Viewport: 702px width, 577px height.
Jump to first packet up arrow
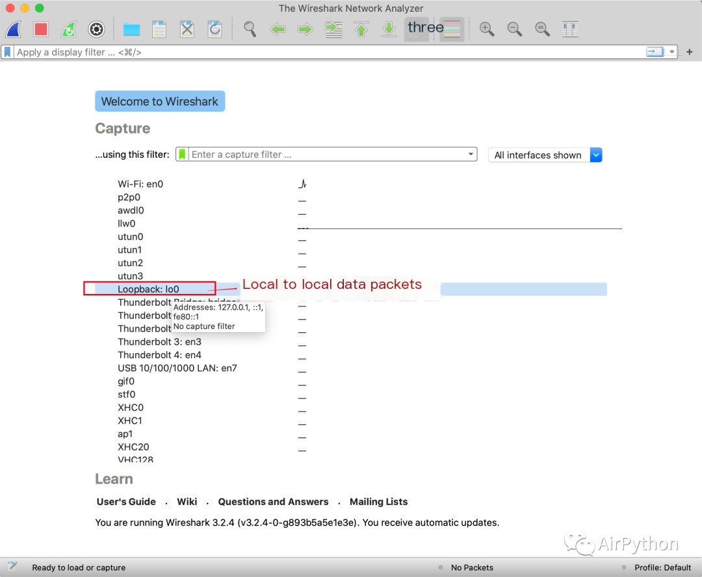click(361, 29)
